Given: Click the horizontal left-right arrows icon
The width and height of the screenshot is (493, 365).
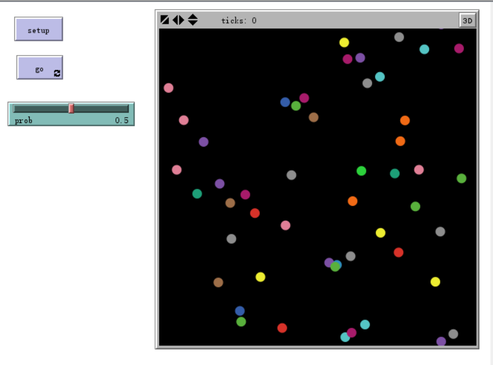Looking at the screenshot, I should pos(178,20).
